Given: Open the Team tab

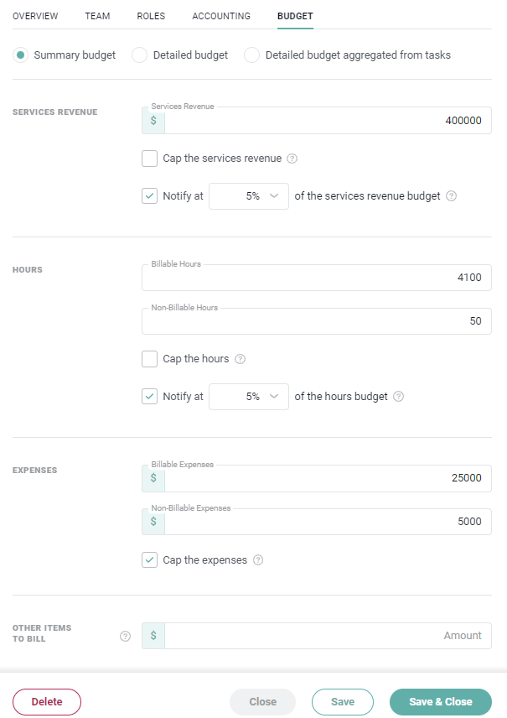Looking at the screenshot, I should pyautogui.click(x=97, y=16).
